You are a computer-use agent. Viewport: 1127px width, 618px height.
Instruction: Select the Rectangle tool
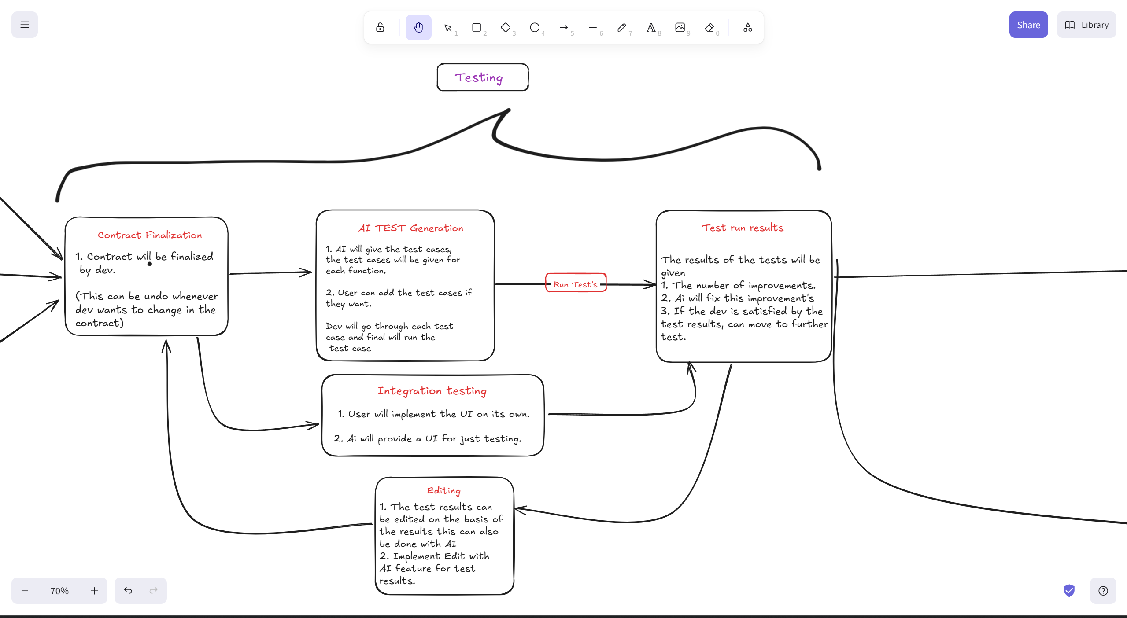[x=477, y=27]
